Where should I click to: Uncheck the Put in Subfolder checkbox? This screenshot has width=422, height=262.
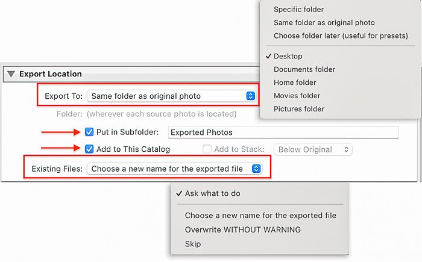89,132
